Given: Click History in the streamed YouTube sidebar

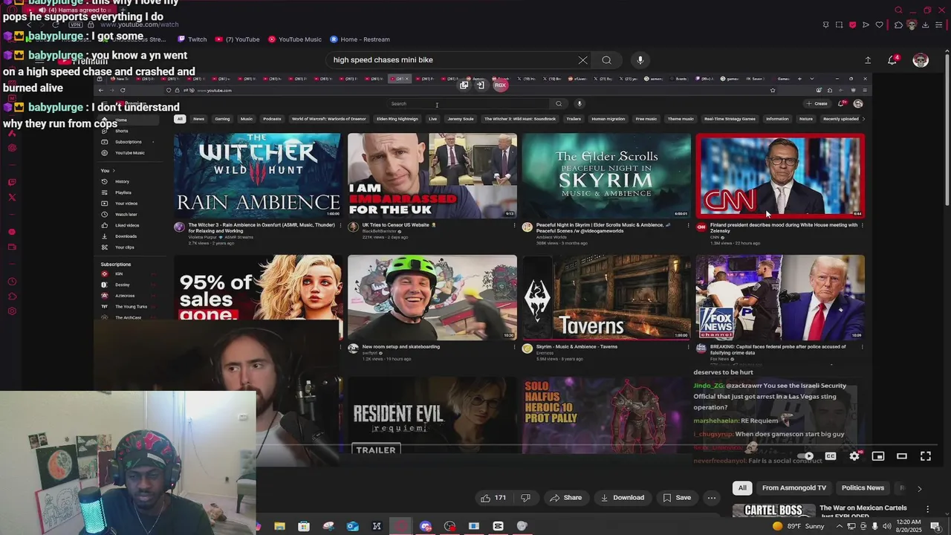Looking at the screenshot, I should coord(122,181).
